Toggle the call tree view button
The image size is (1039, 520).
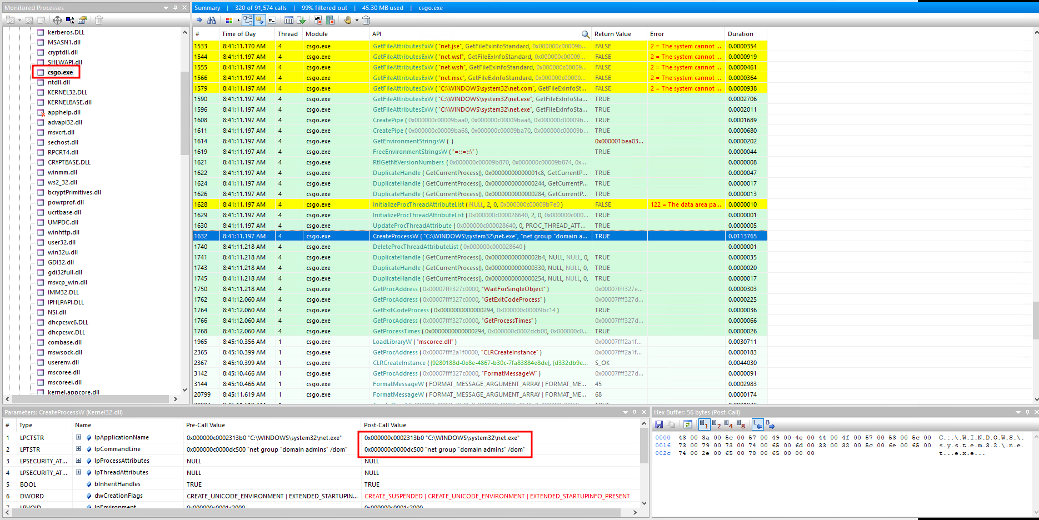(x=248, y=20)
